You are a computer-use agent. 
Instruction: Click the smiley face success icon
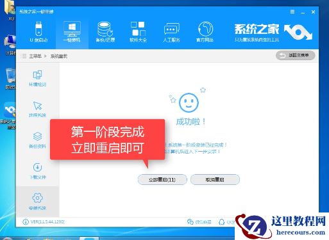click(x=189, y=102)
